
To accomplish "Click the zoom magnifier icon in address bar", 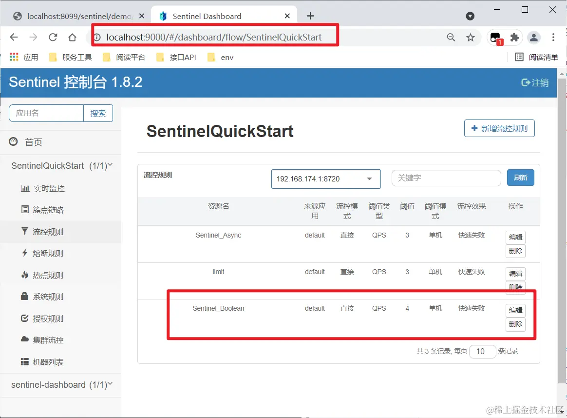I will [x=451, y=37].
